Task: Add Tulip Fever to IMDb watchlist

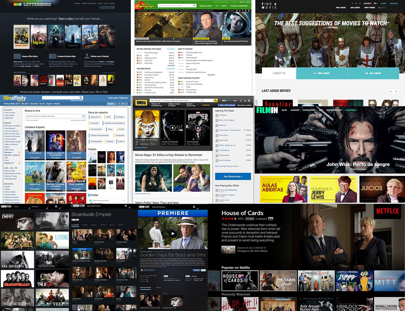Action: point(217,135)
